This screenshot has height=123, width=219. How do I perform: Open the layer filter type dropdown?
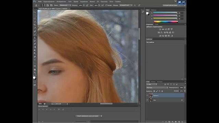(152, 84)
